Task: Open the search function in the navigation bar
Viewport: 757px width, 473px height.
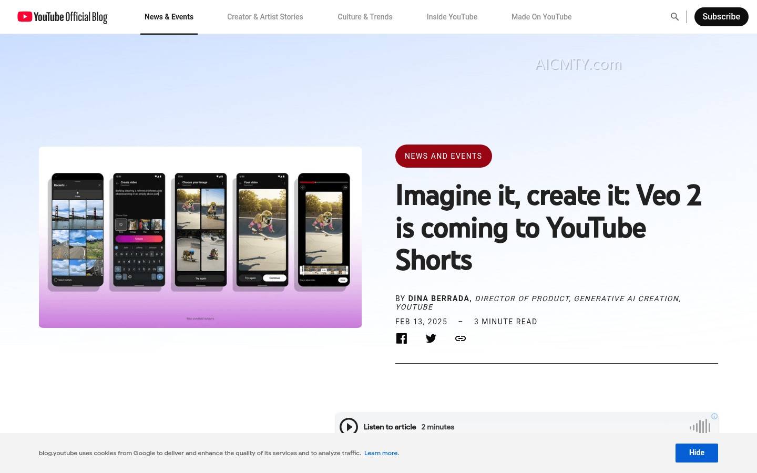Action: click(674, 16)
